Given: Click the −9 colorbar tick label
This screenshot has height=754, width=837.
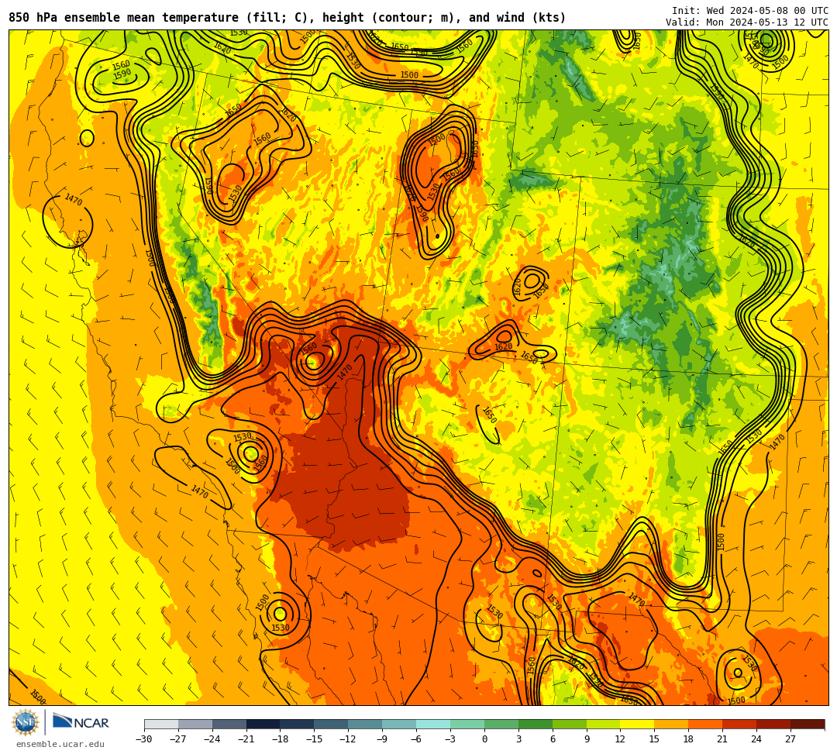Looking at the screenshot, I should click(382, 739).
